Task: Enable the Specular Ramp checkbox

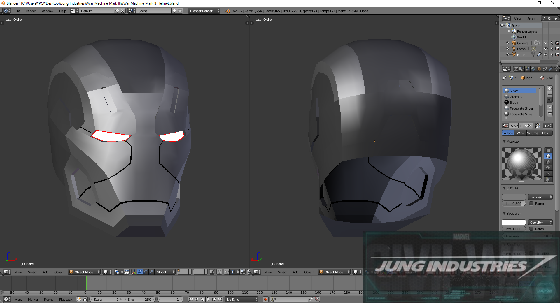Action: pyautogui.click(x=531, y=229)
